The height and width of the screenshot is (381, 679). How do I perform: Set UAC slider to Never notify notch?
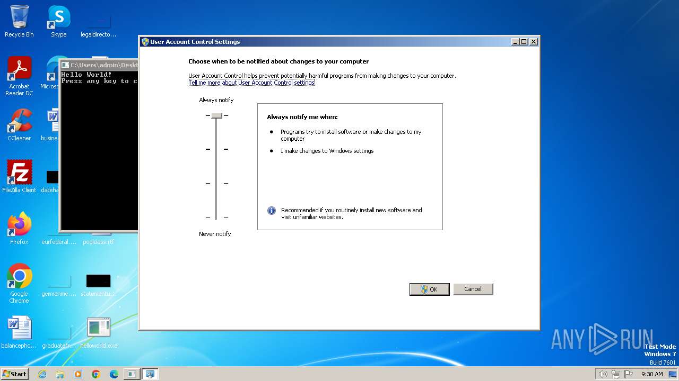pyautogui.click(x=216, y=217)
